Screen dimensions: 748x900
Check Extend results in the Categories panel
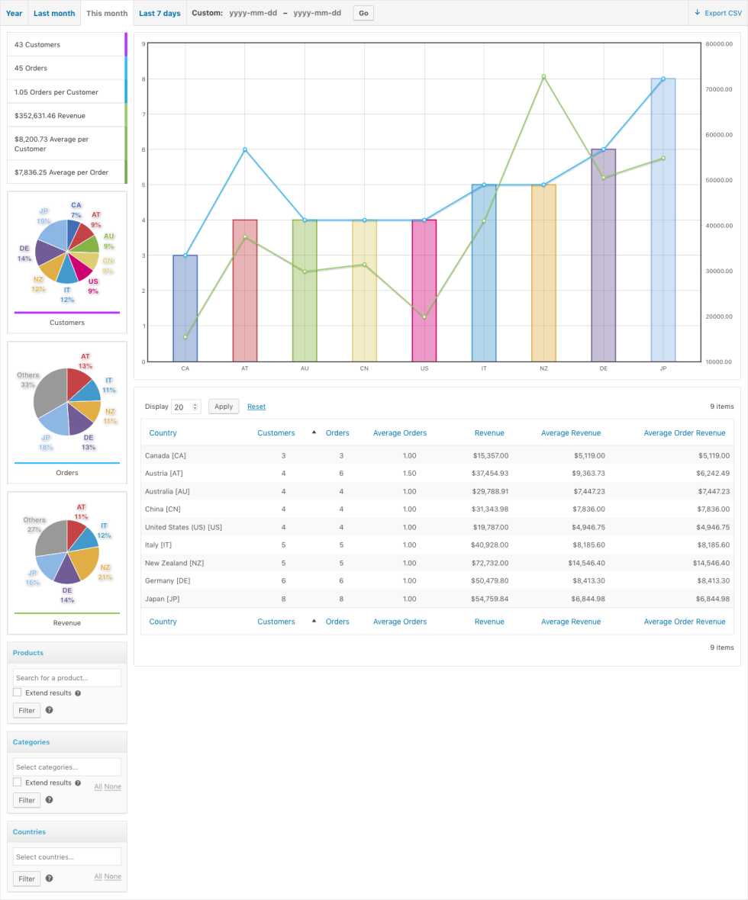17,782
